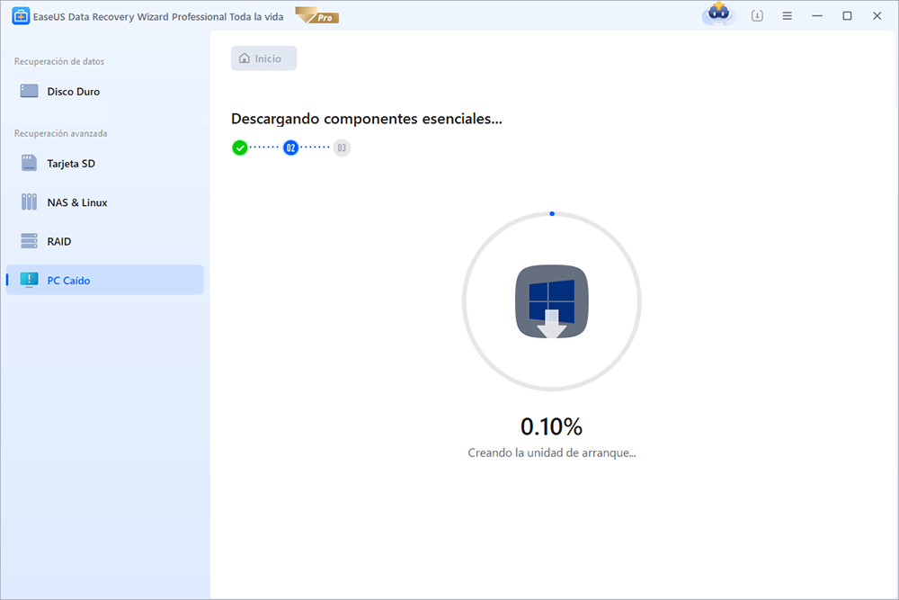Minimize the EaseUS window

(817, 16)
